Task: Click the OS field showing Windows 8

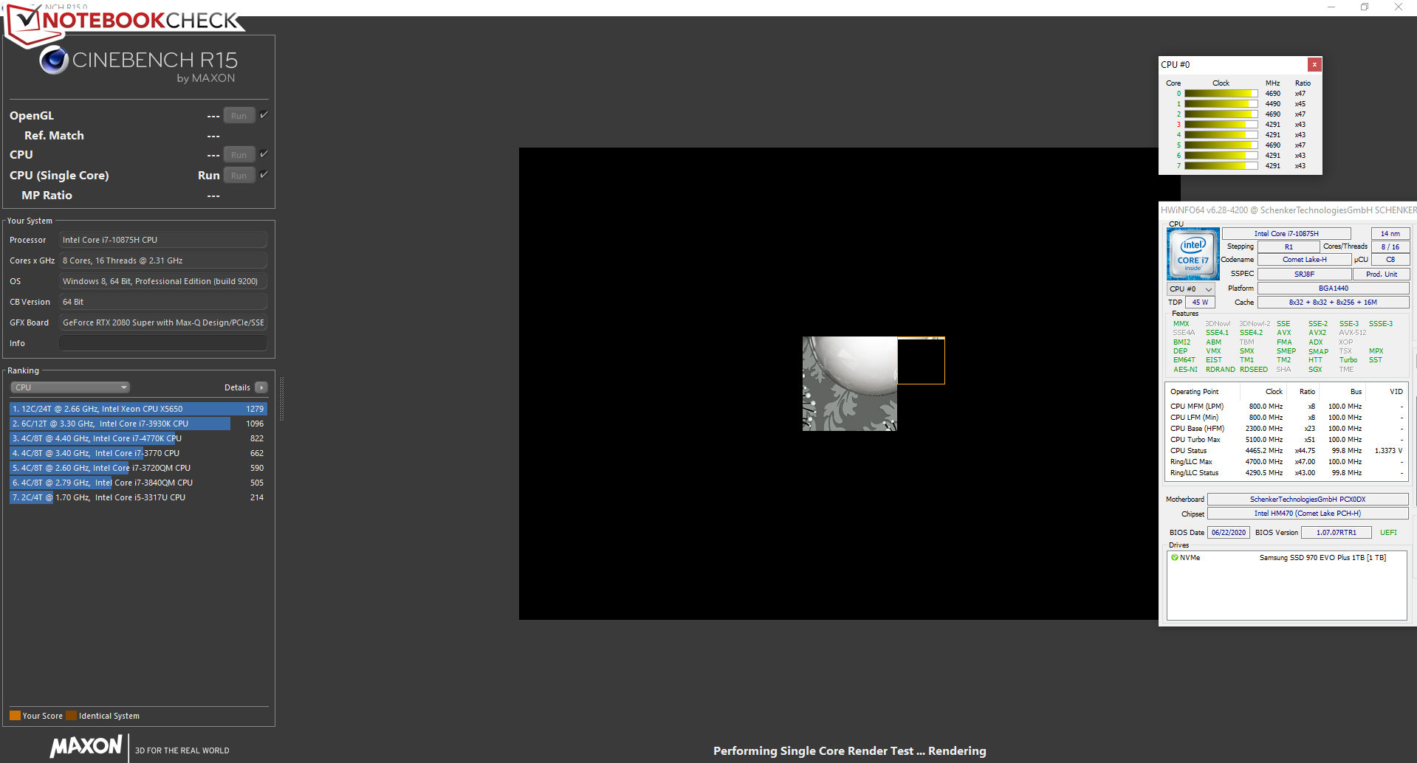Action: click(x=163, y=281)
